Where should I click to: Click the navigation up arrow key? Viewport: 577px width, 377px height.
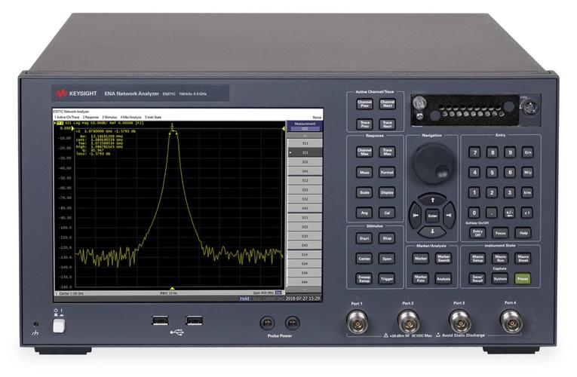click(432, 201)
